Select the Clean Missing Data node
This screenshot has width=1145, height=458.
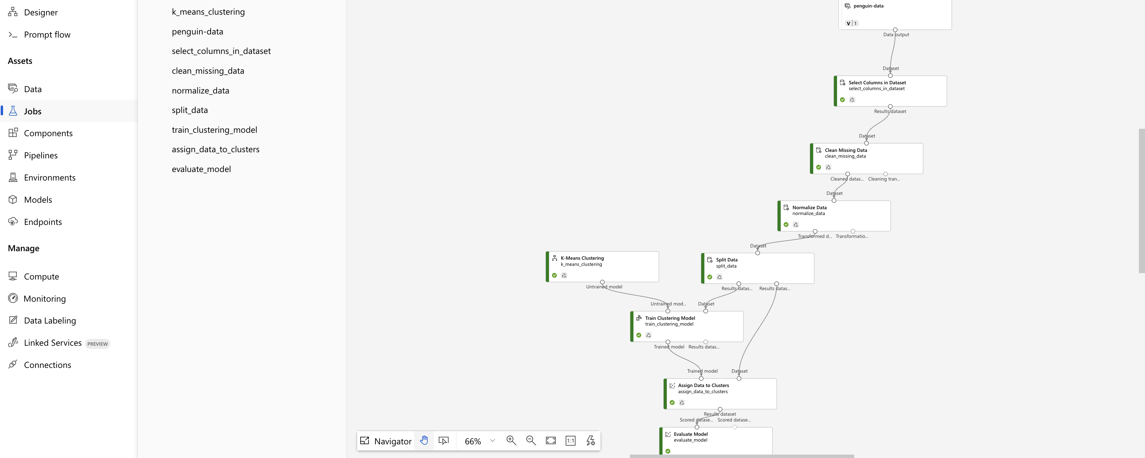866,159
